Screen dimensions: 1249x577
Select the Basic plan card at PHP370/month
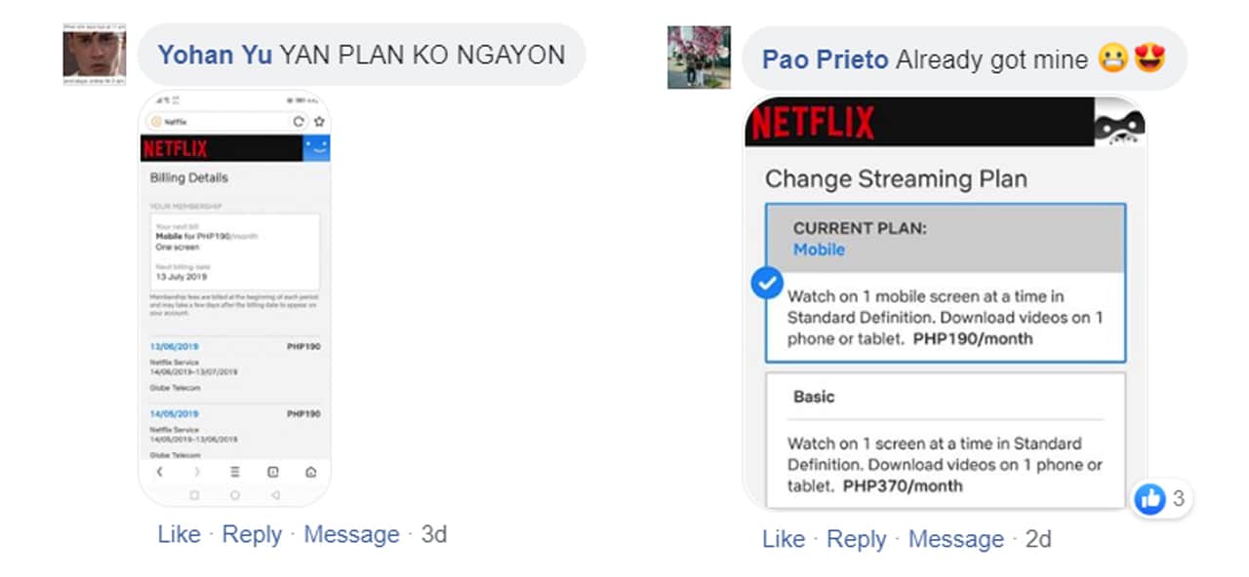tap(945, 441)
